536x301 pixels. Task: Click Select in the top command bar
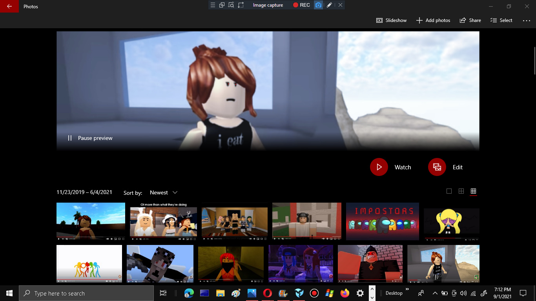coord(501,20)
